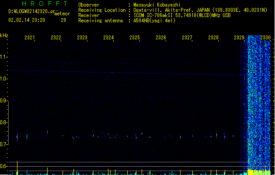Screen dimensions: 275x175
Task: Click the observer name Masayuki Kobayashi
Action: [157, 5]
